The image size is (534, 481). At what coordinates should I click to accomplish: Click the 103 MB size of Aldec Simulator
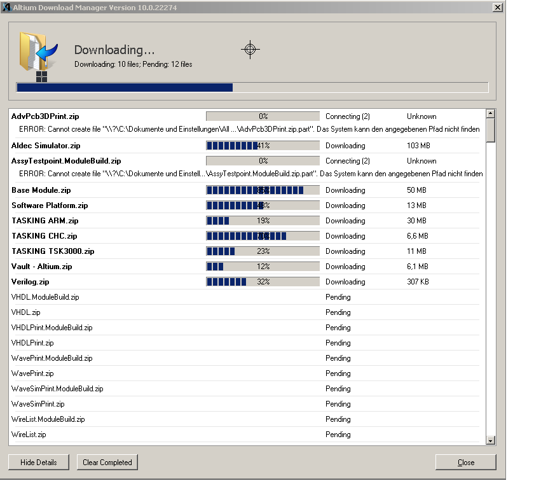(x=418, y=146)
